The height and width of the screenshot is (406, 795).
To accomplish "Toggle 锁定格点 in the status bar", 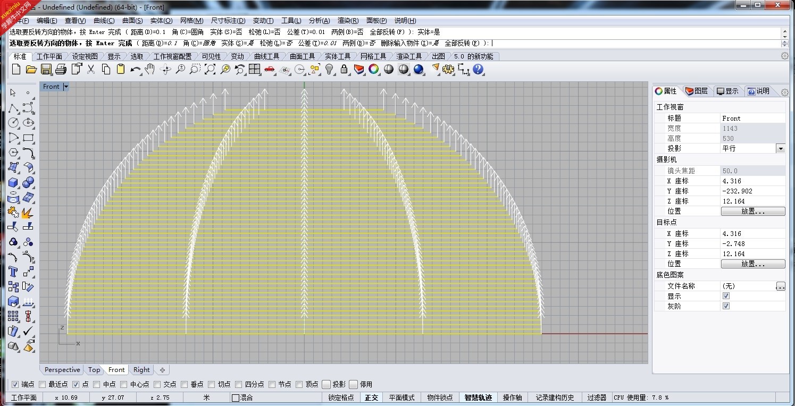I will (x=341, y=397).
